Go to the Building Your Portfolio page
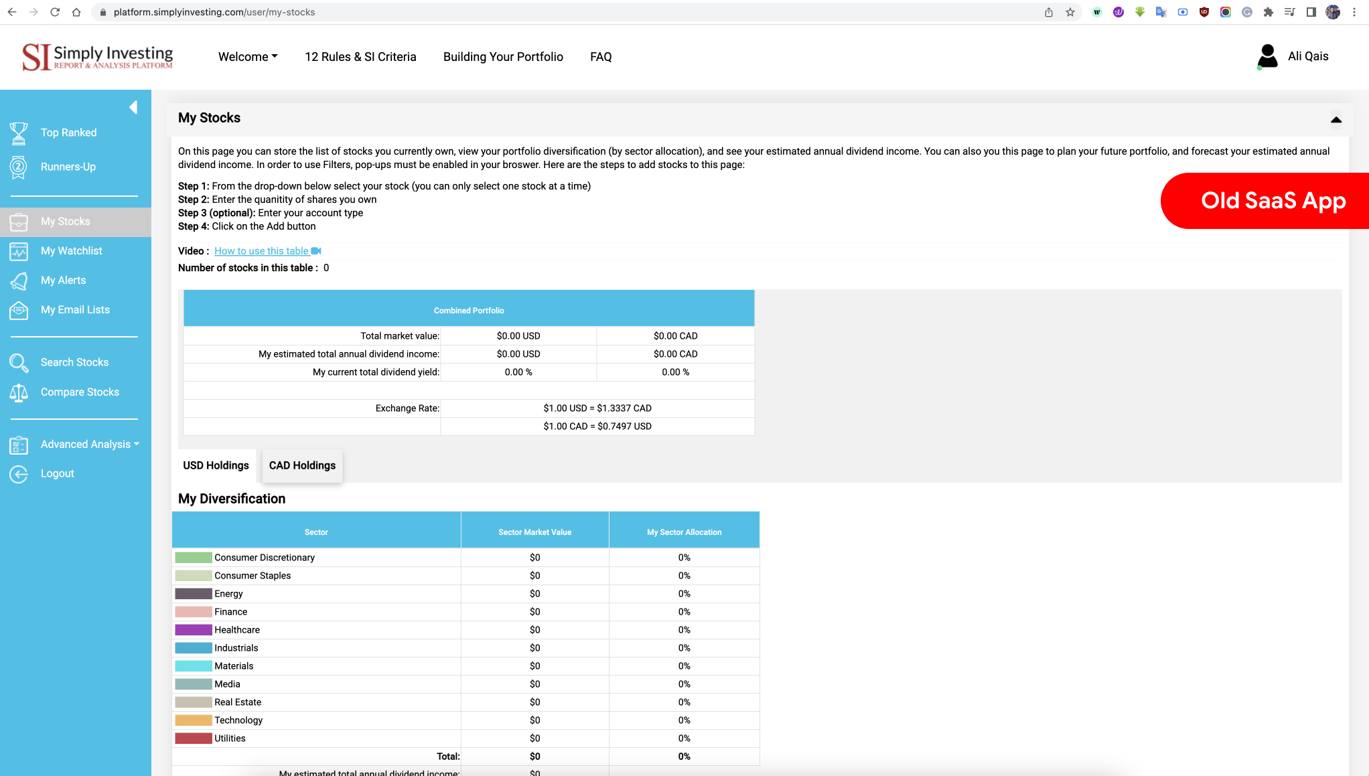1369x776 pixels. pos(503,57)
